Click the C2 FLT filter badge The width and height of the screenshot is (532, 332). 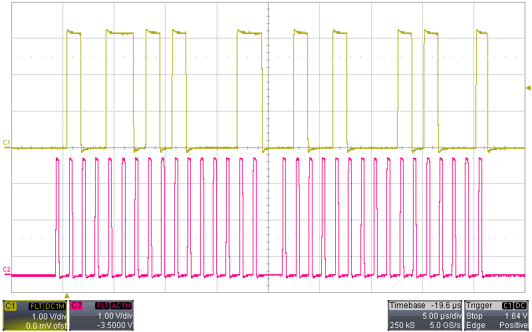(x=102, y=306)
